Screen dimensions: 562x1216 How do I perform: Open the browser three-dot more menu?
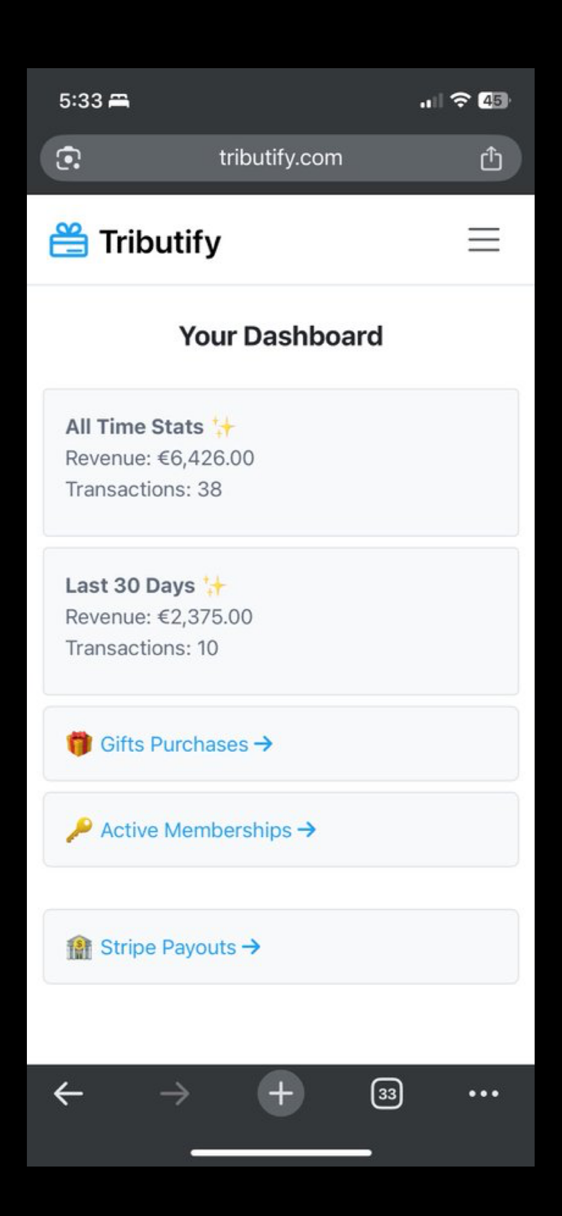tap(483, 1094)
